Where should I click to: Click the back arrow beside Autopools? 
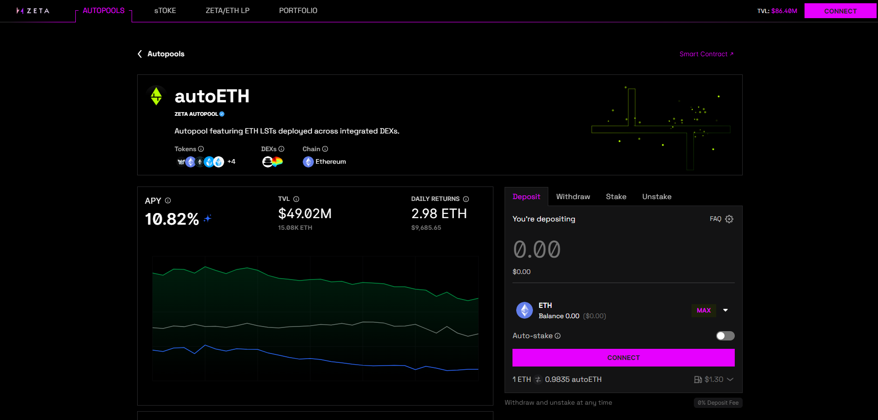tap(140, 54)
